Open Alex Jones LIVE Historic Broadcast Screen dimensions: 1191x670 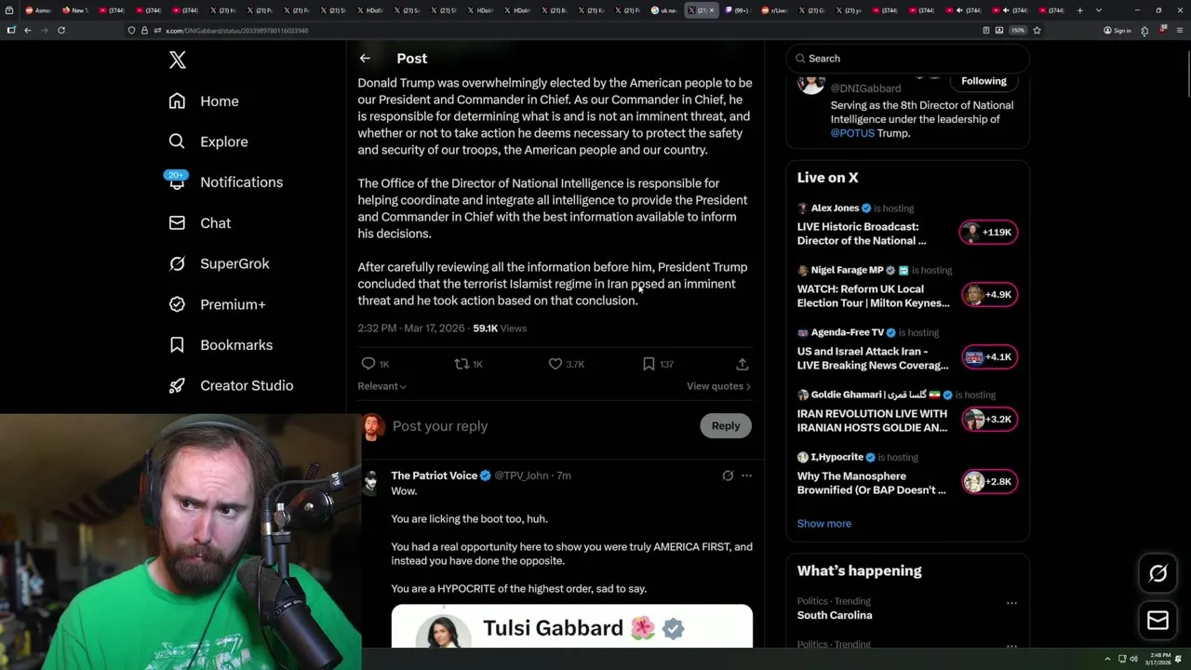click(862, 234)
